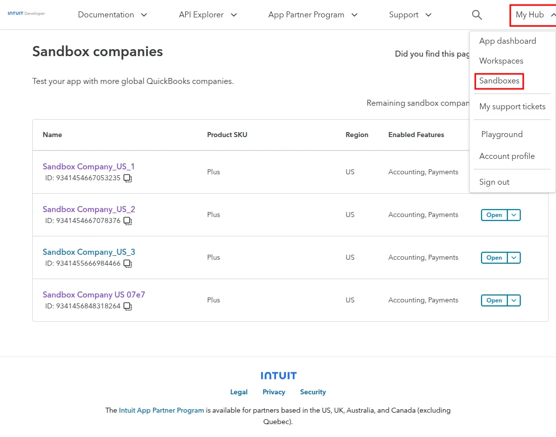Open Sandbox Company US 07e7 with Open button
556x437 pixels.
pos(494,300)
